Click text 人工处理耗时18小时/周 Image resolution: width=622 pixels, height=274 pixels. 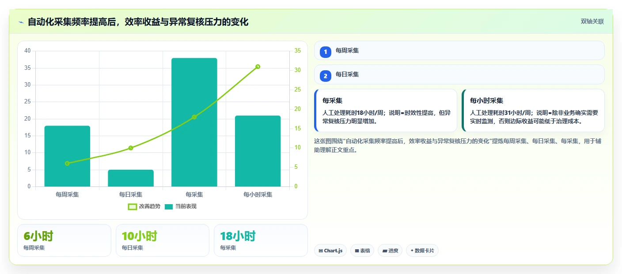353,113
